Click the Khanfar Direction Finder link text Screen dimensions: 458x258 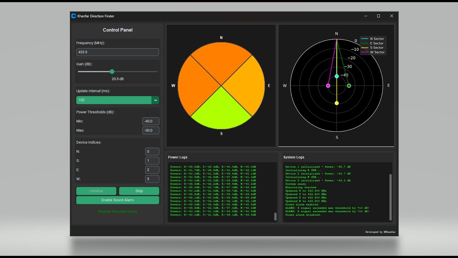pos(117,211)
